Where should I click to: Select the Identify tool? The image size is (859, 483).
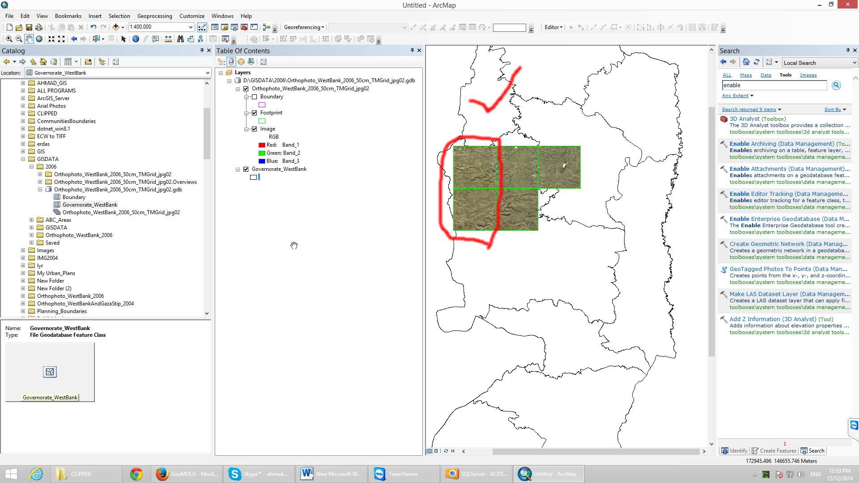point(136,39)
